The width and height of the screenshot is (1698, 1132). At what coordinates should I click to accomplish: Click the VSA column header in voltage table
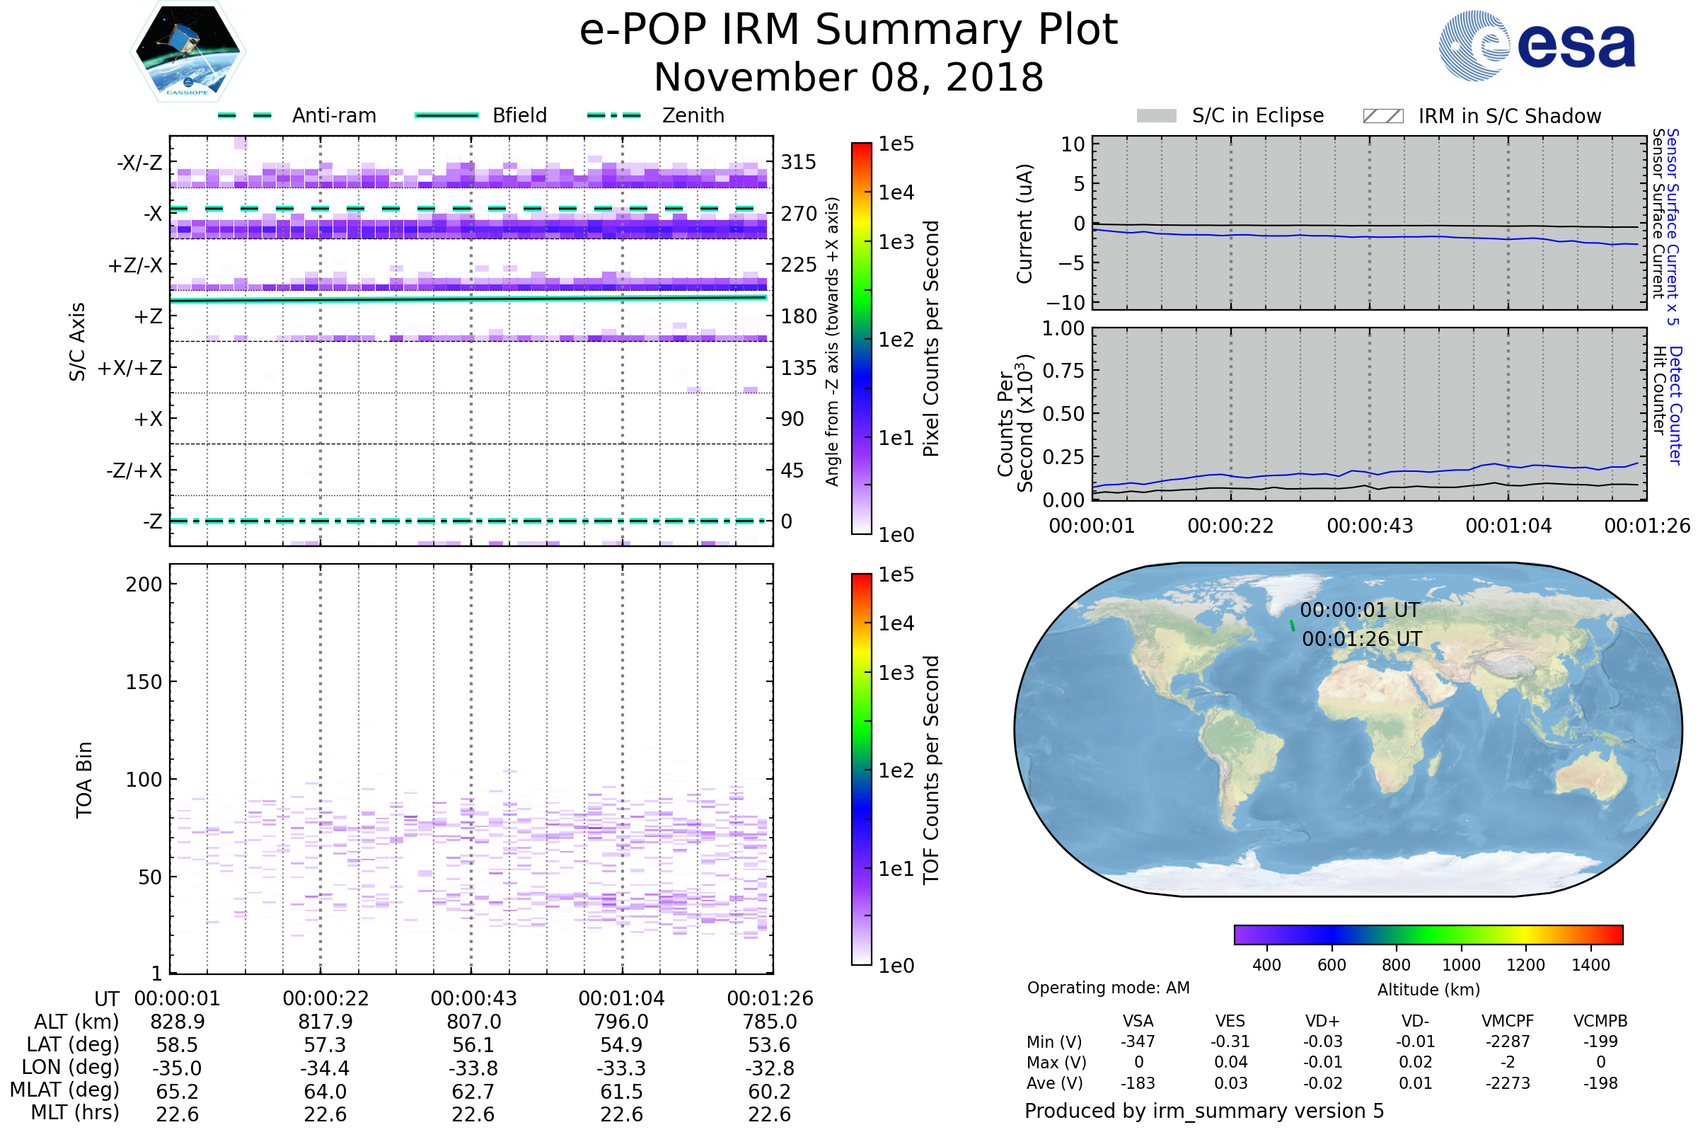coord(1138,1021)
